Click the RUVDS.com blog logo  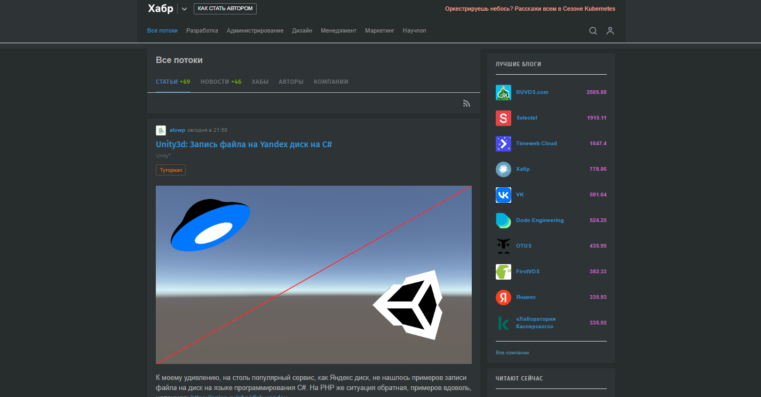point(503,92)
